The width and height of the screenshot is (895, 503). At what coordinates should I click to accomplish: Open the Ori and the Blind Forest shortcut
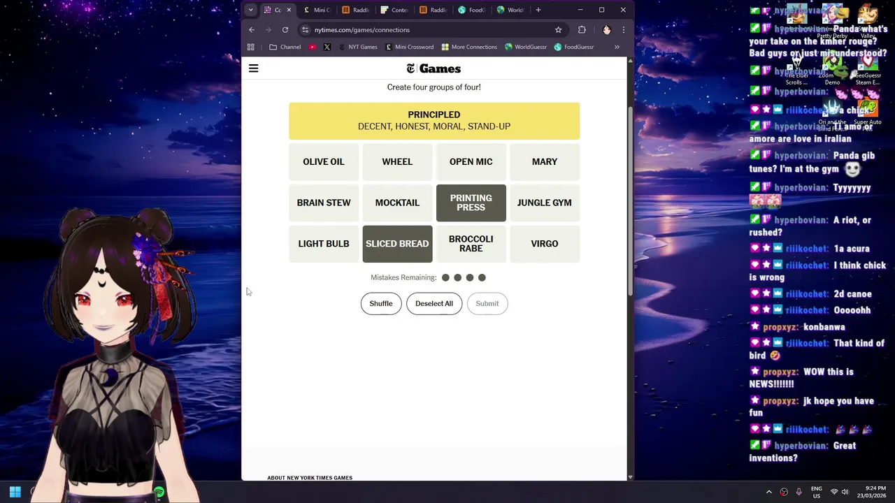(x=832, y=112)
